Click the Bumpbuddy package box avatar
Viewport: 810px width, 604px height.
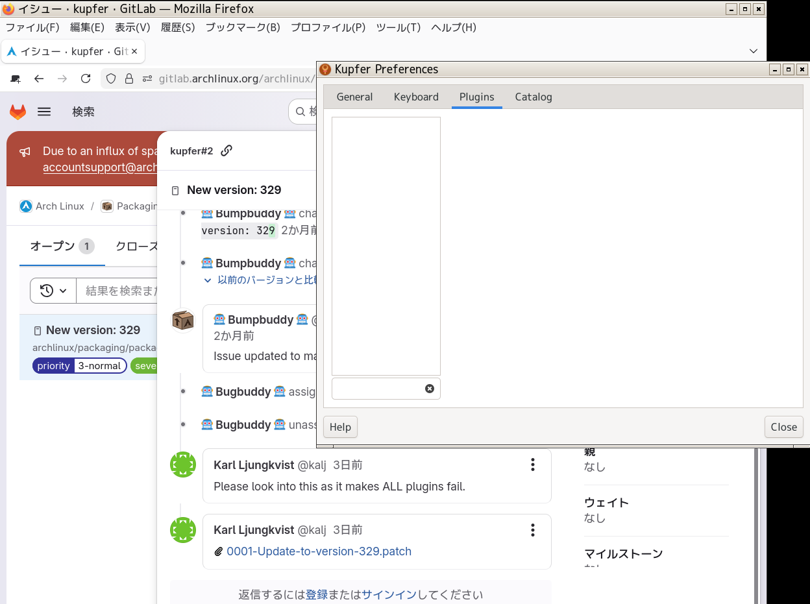pos(183,320)
